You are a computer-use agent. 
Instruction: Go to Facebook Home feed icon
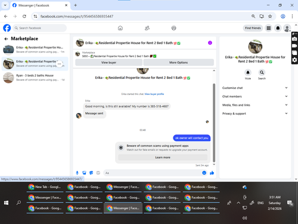pyautogui.click(x=120, y=28)
